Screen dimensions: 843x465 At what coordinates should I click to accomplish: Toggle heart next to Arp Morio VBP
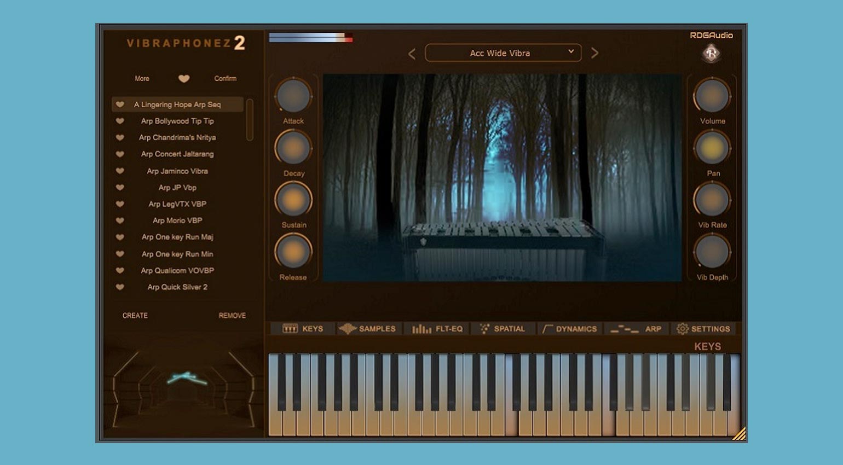[120, 220]
